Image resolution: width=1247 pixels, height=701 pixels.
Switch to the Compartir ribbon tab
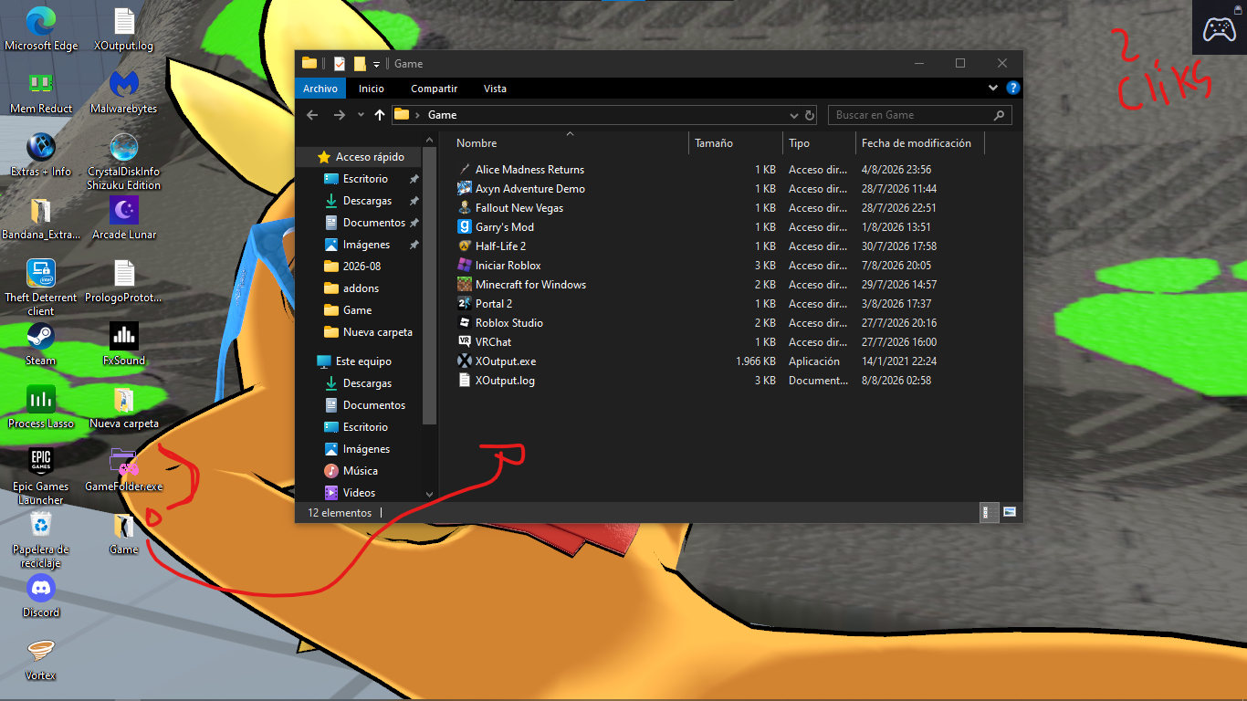(x=434, y=89)
